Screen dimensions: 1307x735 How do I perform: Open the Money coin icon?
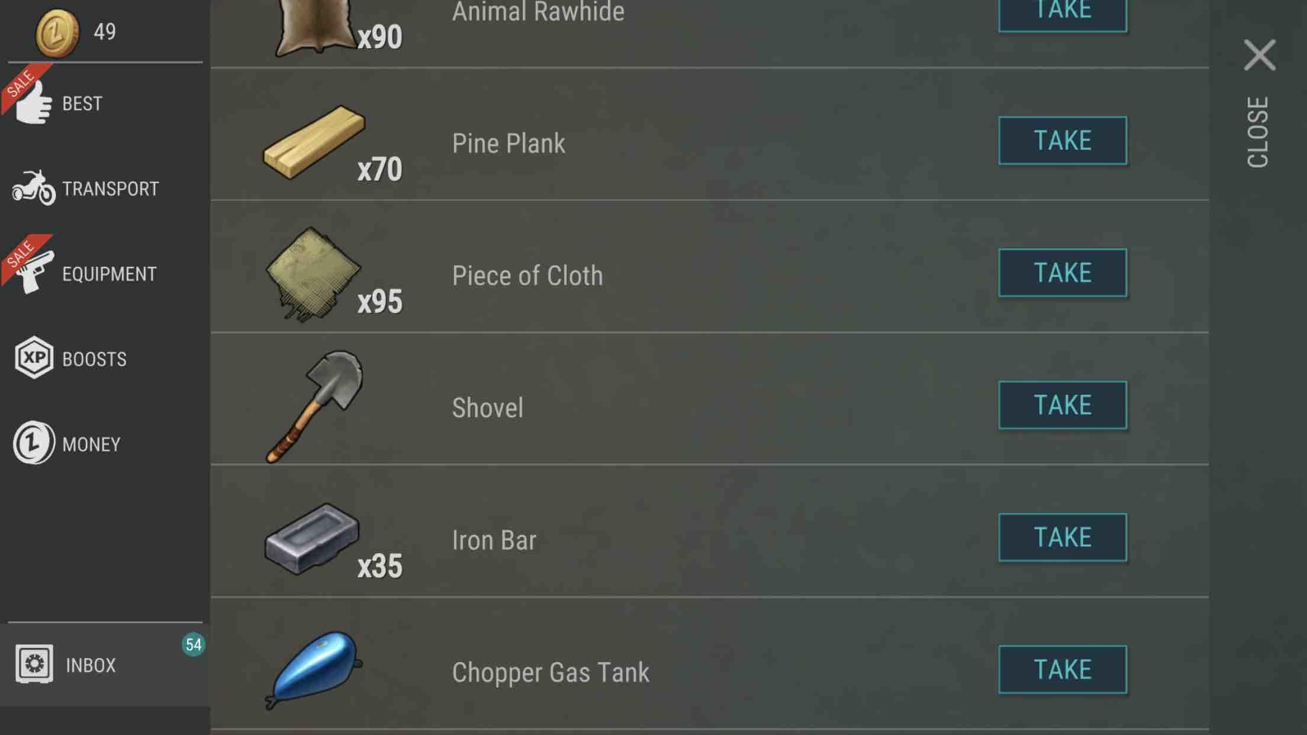pyautogui.click(x=34, y=443)
